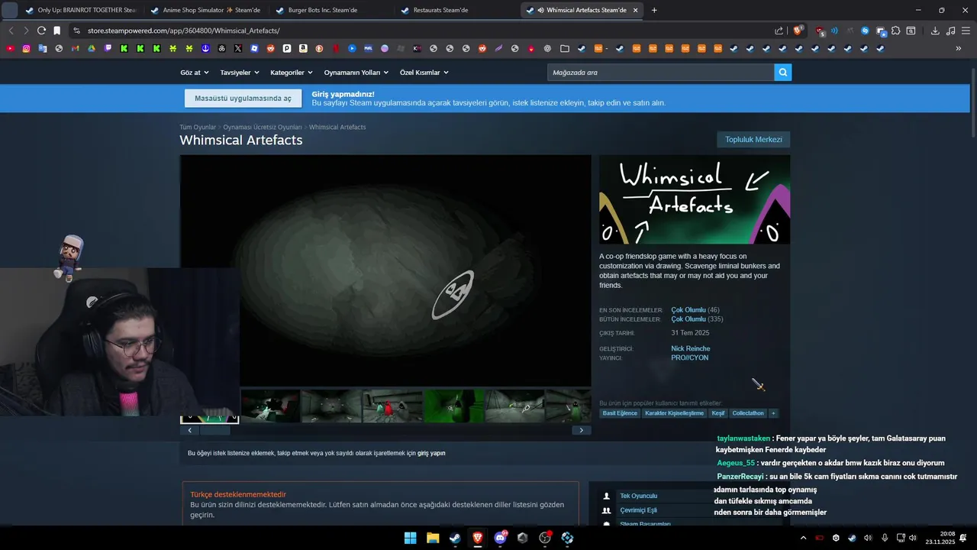Open a new browser tab with plus
The image size is (977, 550).
654,10
